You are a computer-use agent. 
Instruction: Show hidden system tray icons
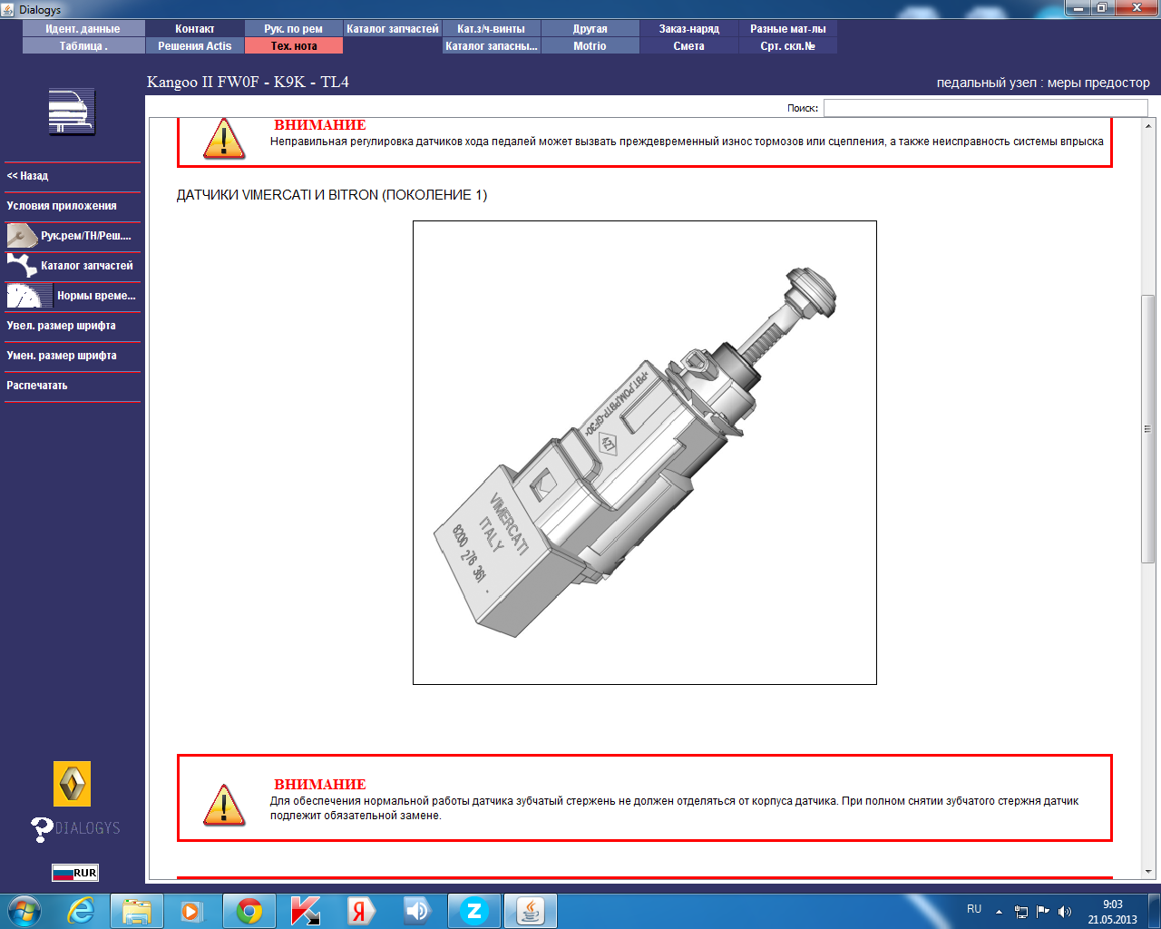point(1000,912)
